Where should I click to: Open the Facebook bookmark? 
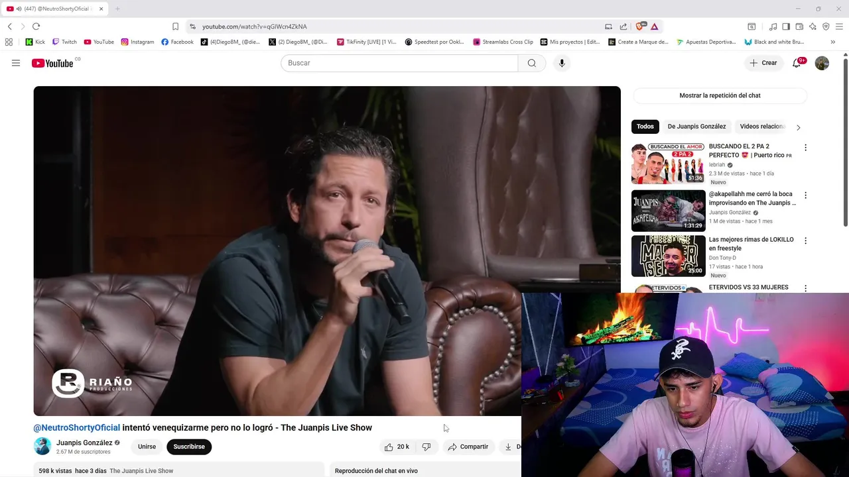pyautogui.click(x=177, y=42)
